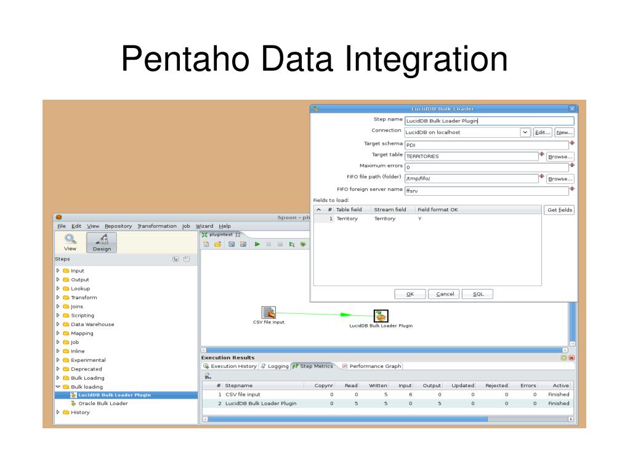Click the save icon in transformation toolbar

point(232,244)
